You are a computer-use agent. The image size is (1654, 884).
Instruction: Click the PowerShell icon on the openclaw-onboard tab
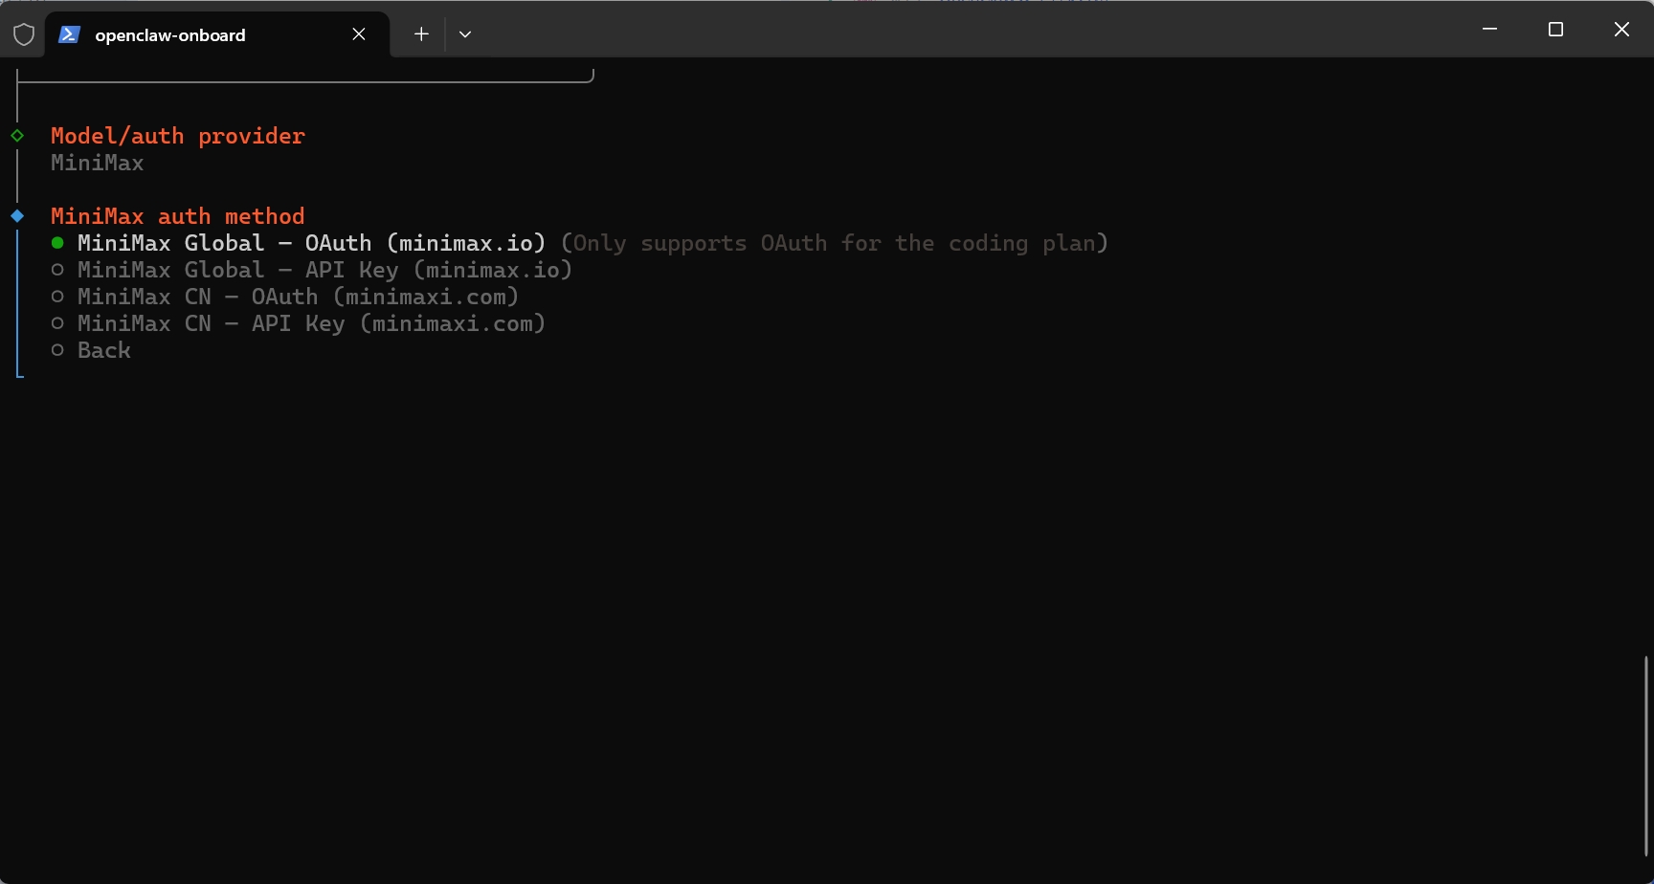pyautogui.click(x=69, y=34)
